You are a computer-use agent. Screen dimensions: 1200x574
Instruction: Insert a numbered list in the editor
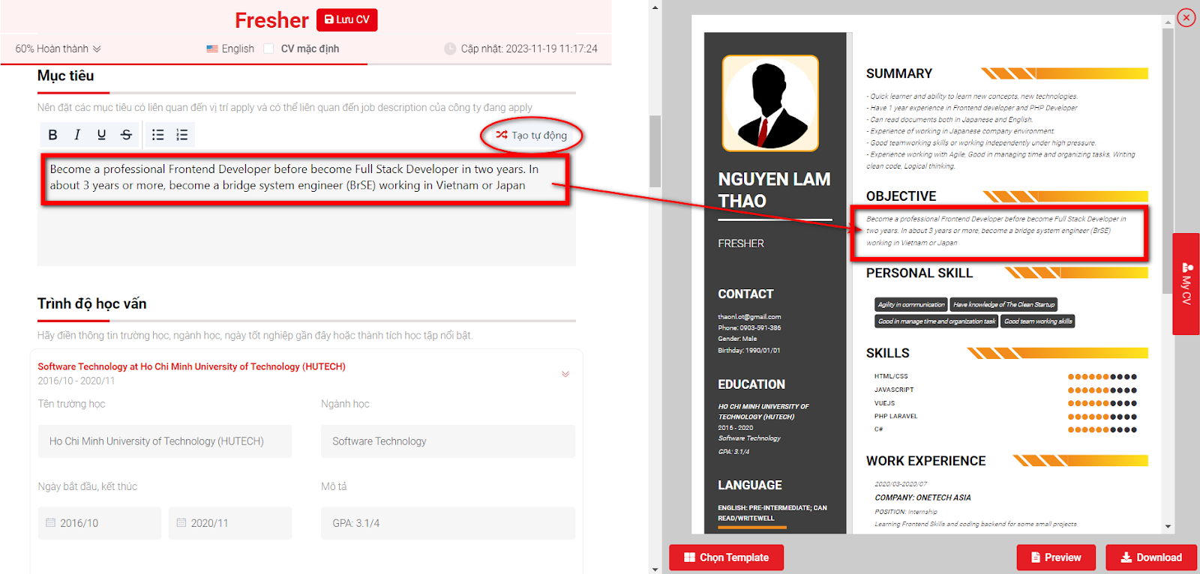coord(182,135)
